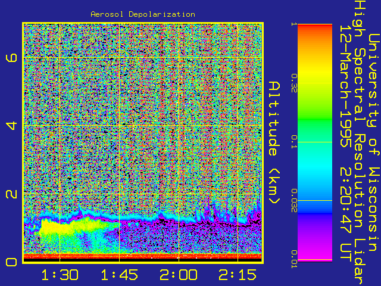This screenshot has width=381, height=286.
Task: Click the 'Aerosol Depolarization' plot title
Action: click(x=143, y=14)
